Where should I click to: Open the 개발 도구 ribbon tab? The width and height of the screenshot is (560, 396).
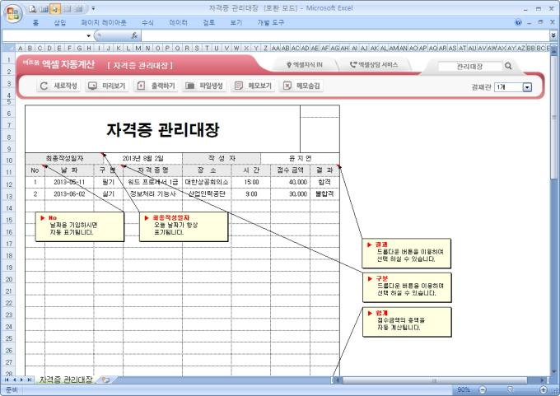point(271,22)
